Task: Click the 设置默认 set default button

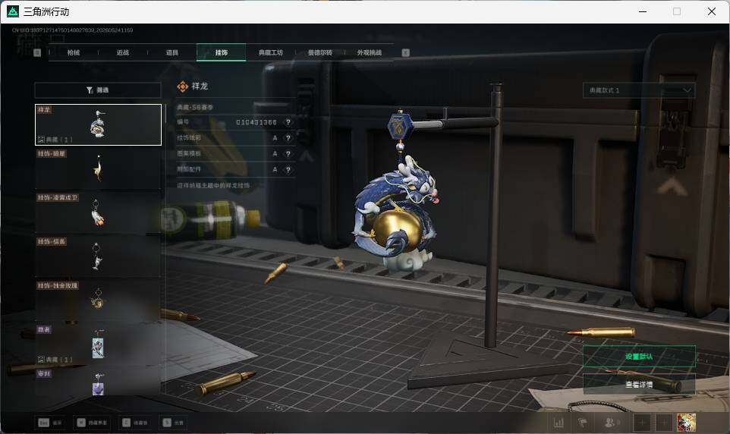Action: point(639,357)
